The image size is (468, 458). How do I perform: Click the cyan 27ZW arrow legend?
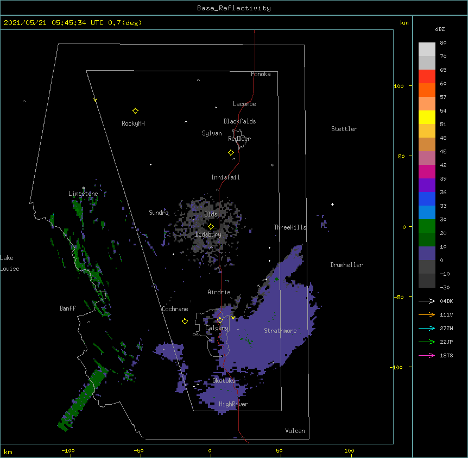pyautogui.click(x=427, y=328)
